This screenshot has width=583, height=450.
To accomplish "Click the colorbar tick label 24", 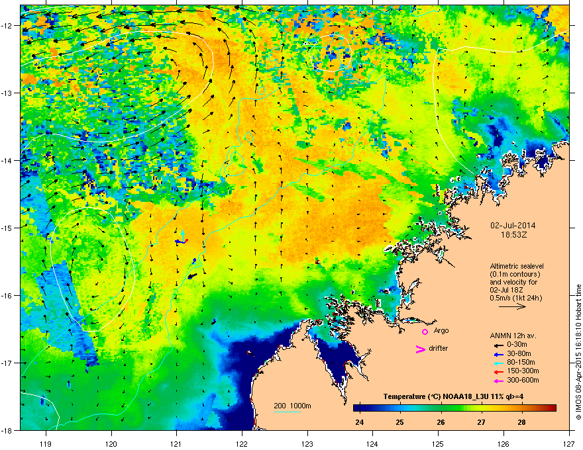I will 360,422.
